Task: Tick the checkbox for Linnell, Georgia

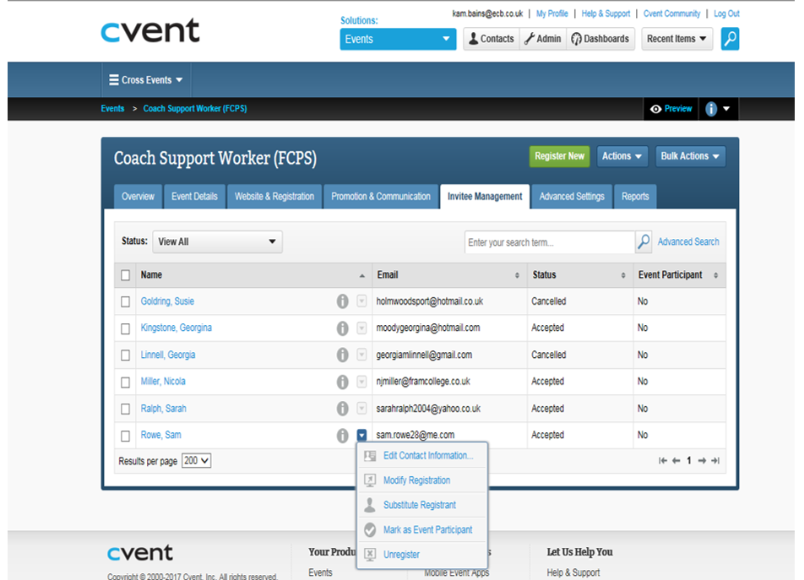Action: [125, 355]
